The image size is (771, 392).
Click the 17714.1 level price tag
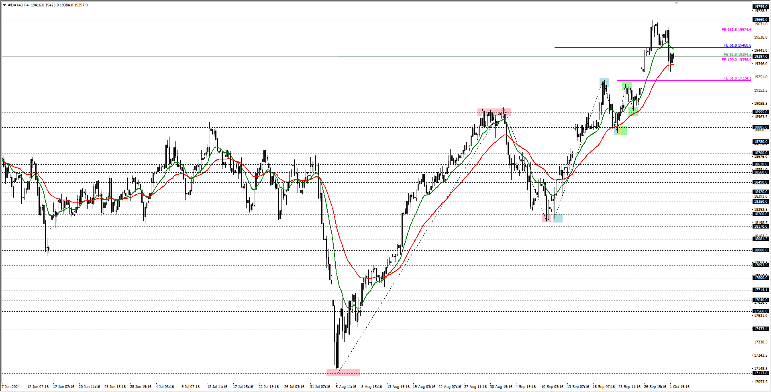[761, 290]
